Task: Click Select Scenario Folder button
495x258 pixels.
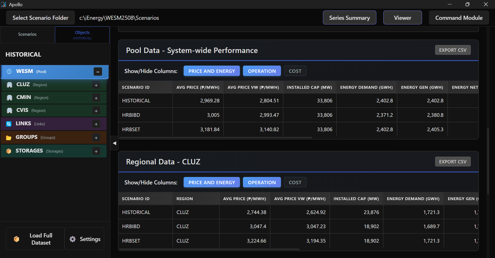Action: [x=40, y=18]
